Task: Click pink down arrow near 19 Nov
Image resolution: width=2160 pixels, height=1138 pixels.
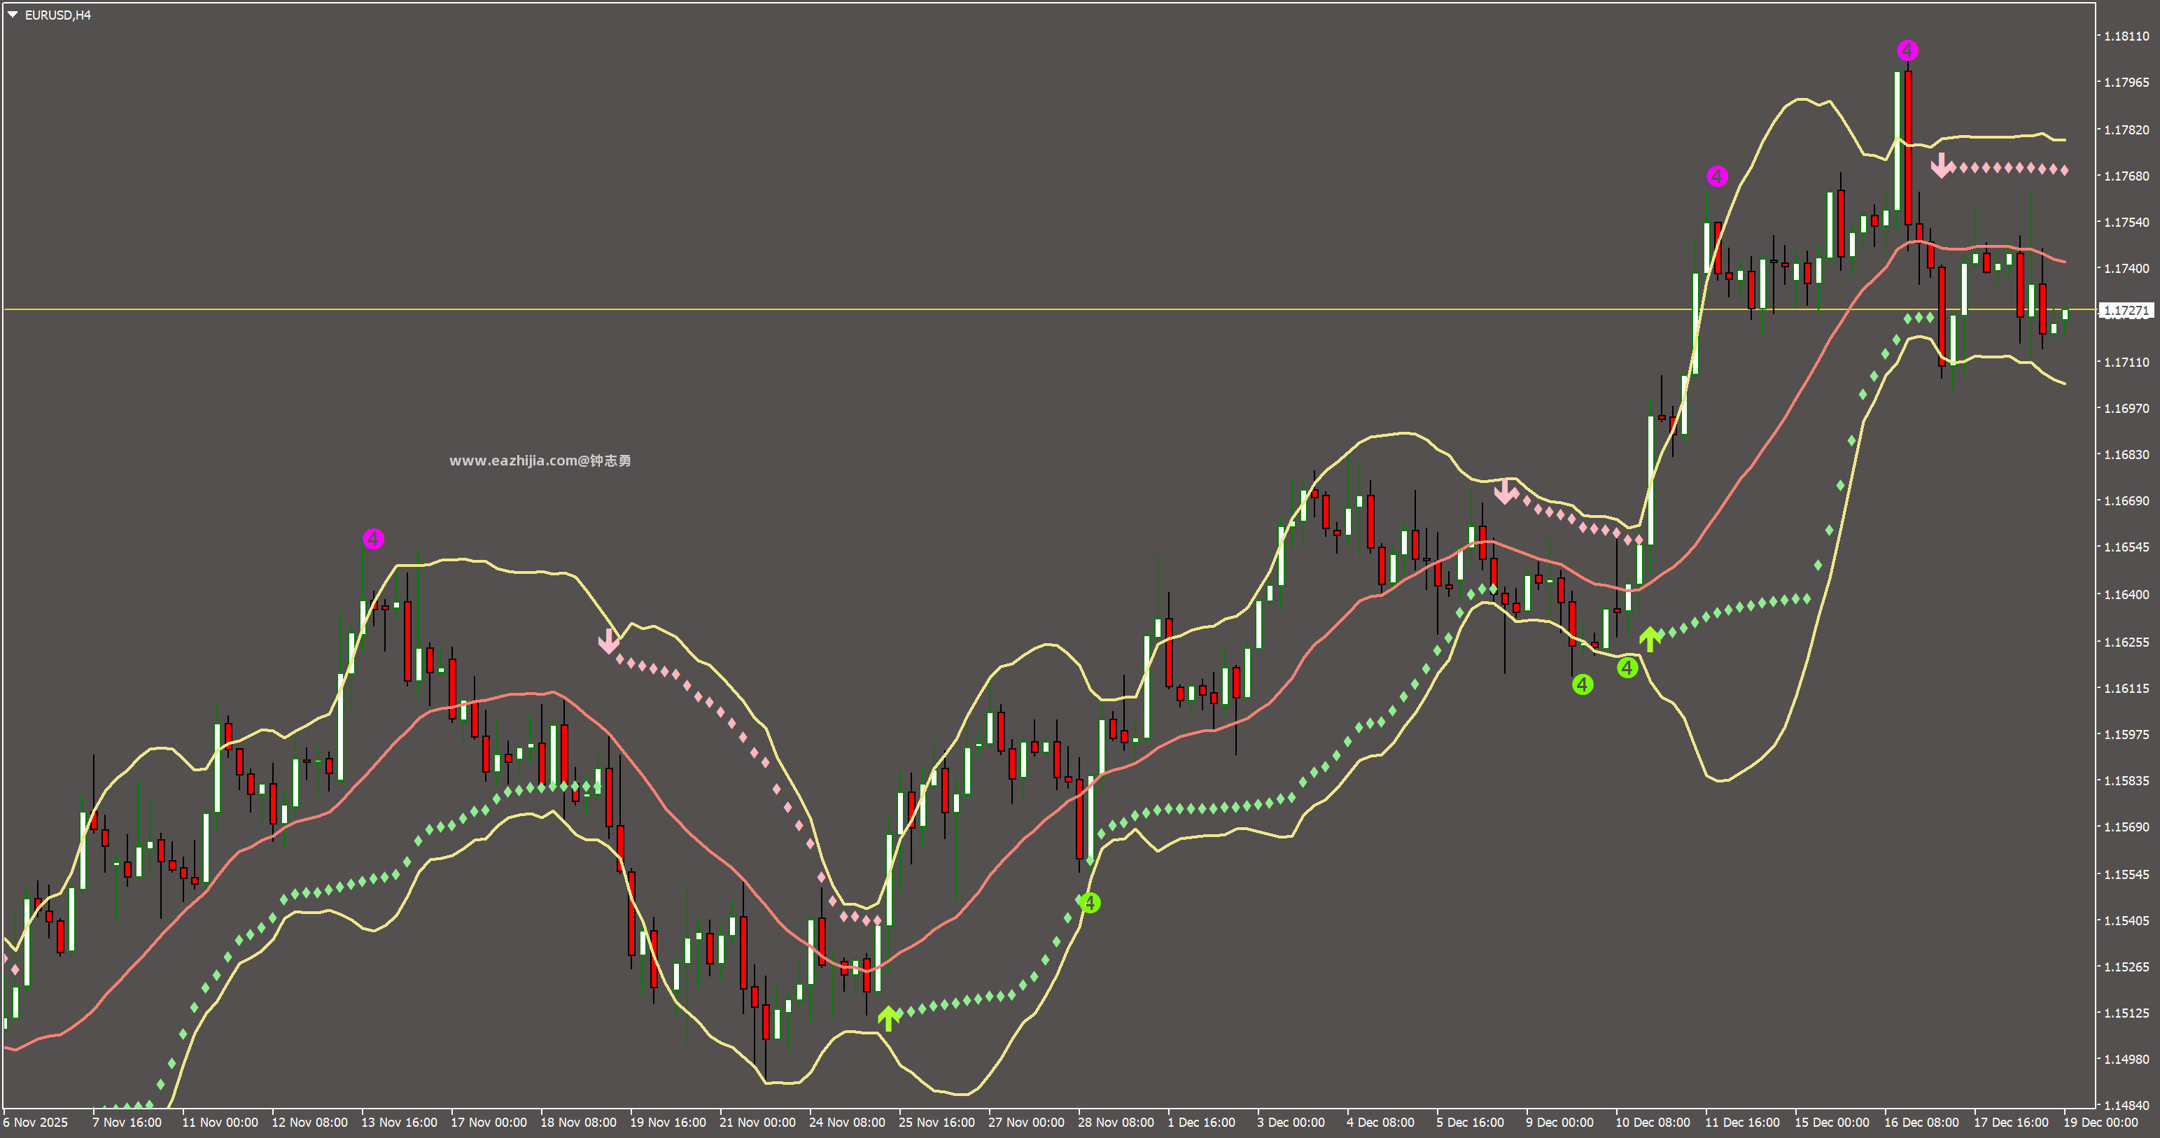Action: point(609,642)
